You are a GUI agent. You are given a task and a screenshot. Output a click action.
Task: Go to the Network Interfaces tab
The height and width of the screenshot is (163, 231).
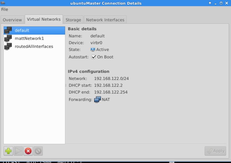[105, 20]
